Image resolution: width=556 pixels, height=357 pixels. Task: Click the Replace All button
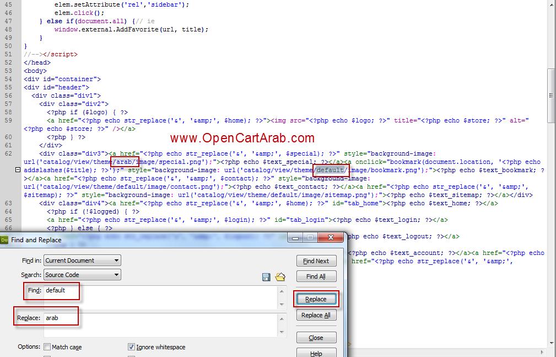(x=316, y=315)
